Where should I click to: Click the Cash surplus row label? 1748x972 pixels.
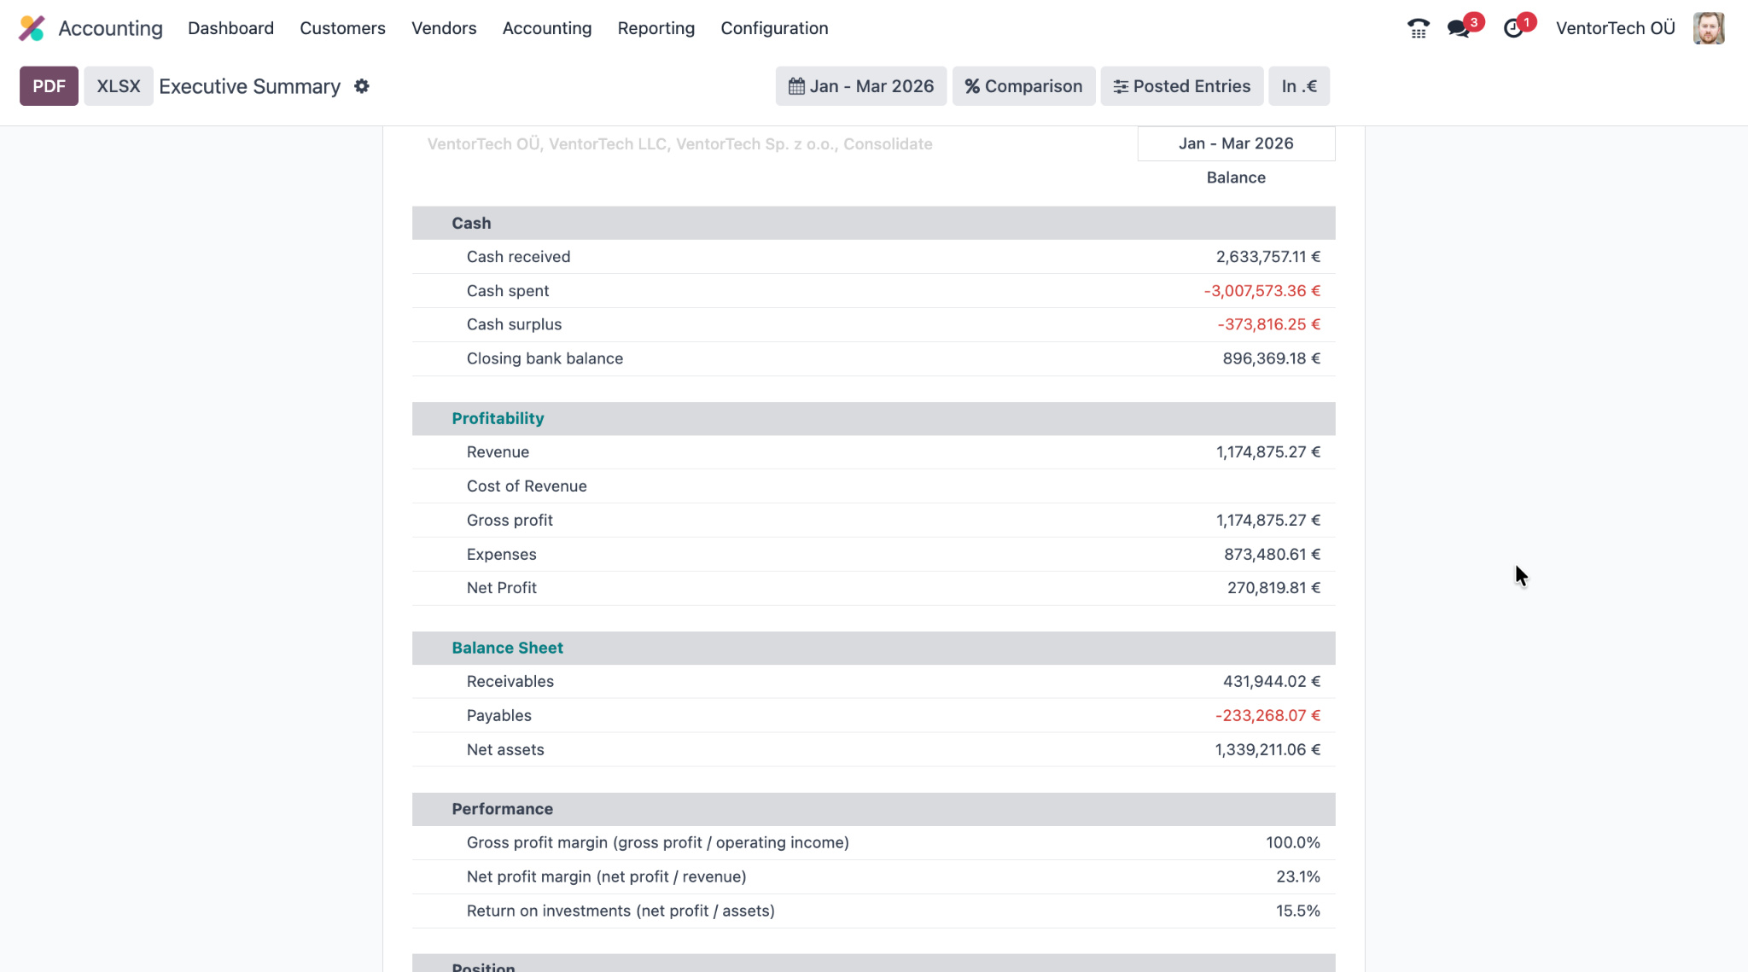[x=514, y=324]
